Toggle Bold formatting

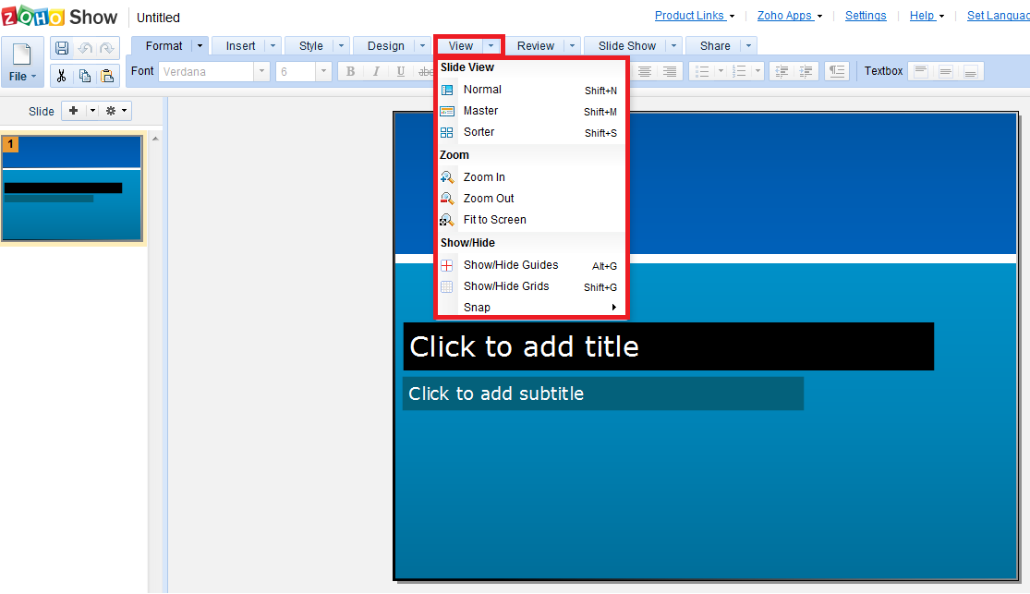tap(350, 71)
